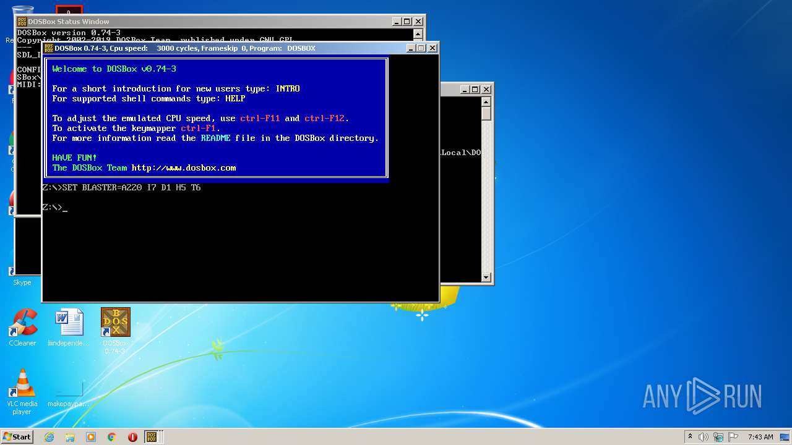Open Windows Media Player taskbar icon
The image size is (792, 445).
pyautogui.click(x=91, y=437)
